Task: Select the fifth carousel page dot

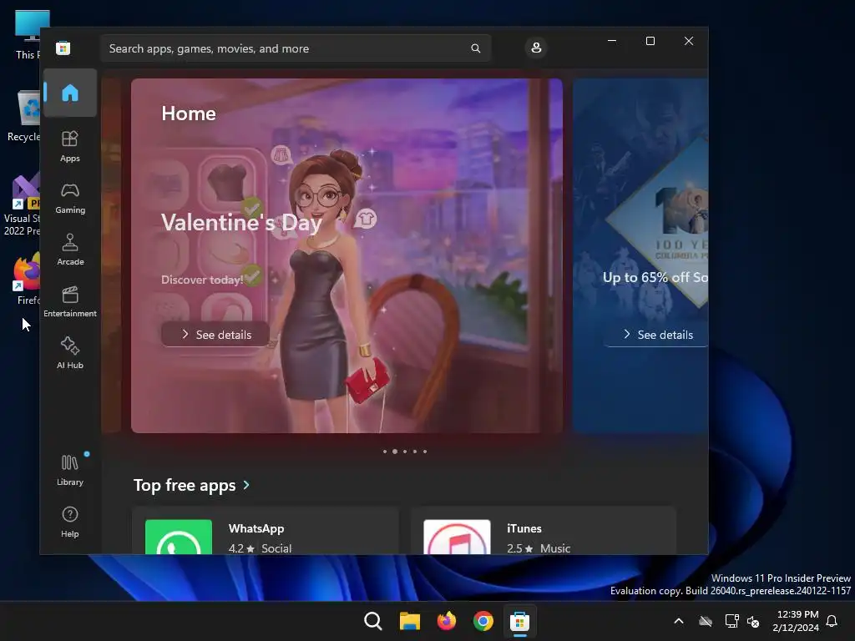Action: (425, 452)
